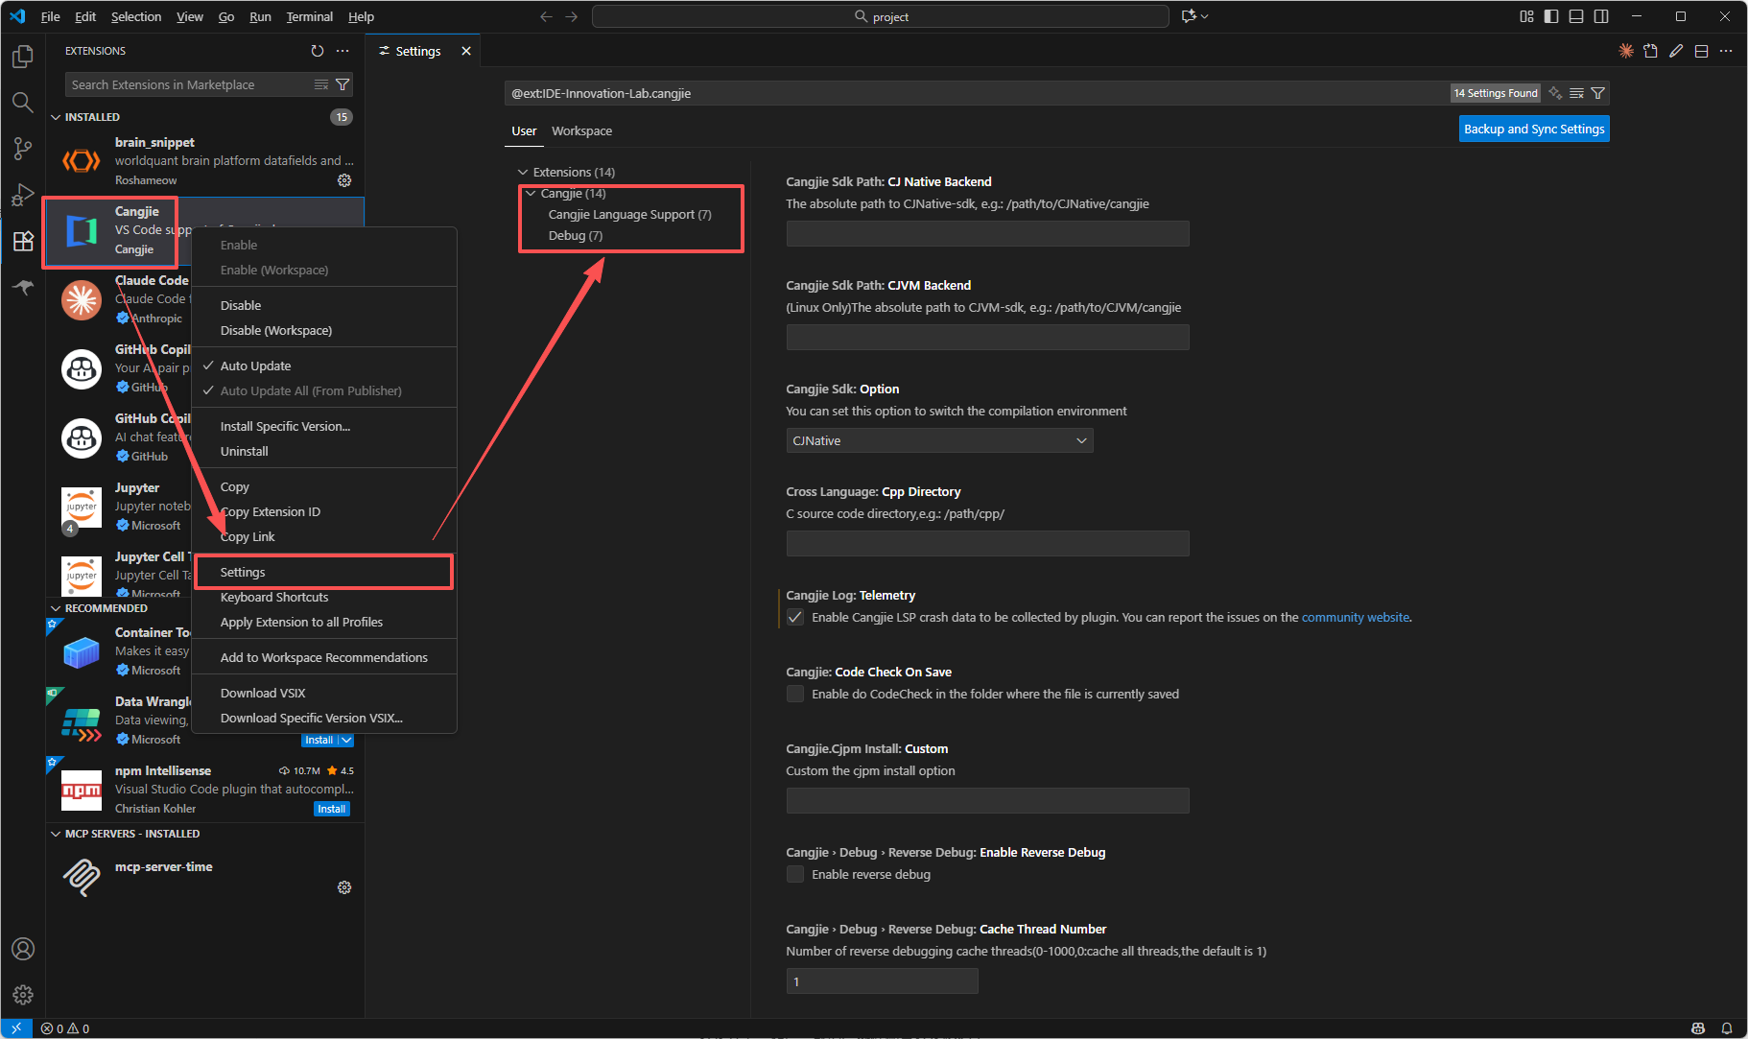Open the Manage gear in activity bar
The image size is (1748, 1039).
[x=23, y=995]
